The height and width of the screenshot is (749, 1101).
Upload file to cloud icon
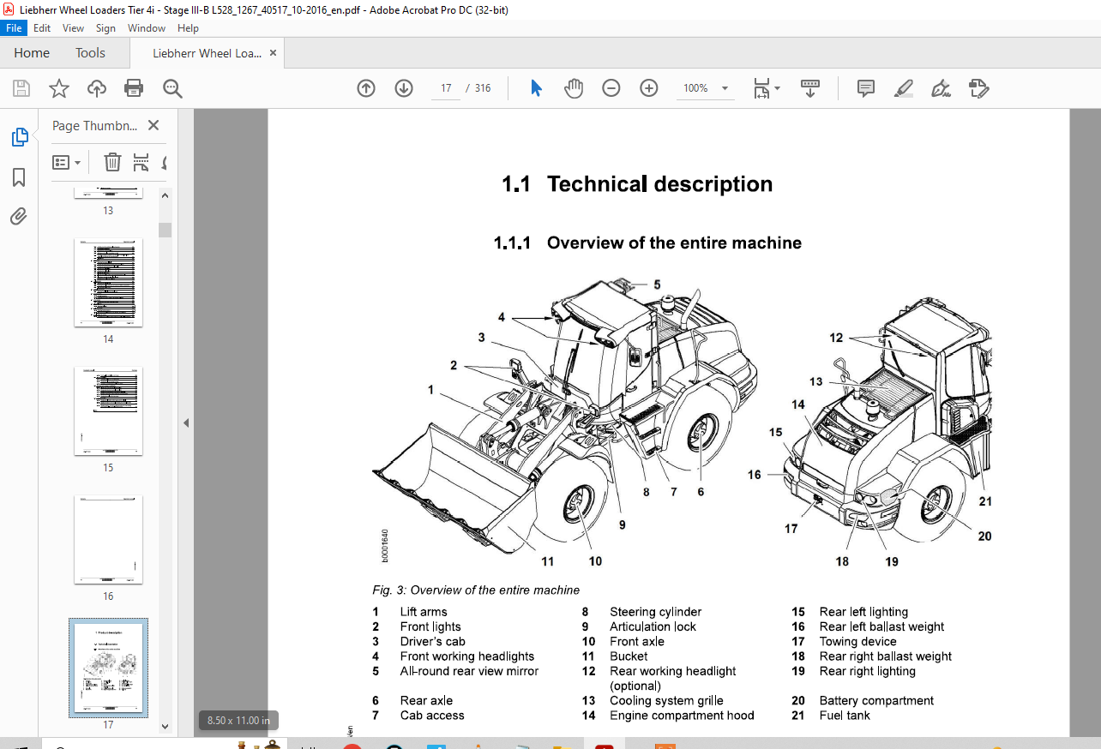coord(97,88)
